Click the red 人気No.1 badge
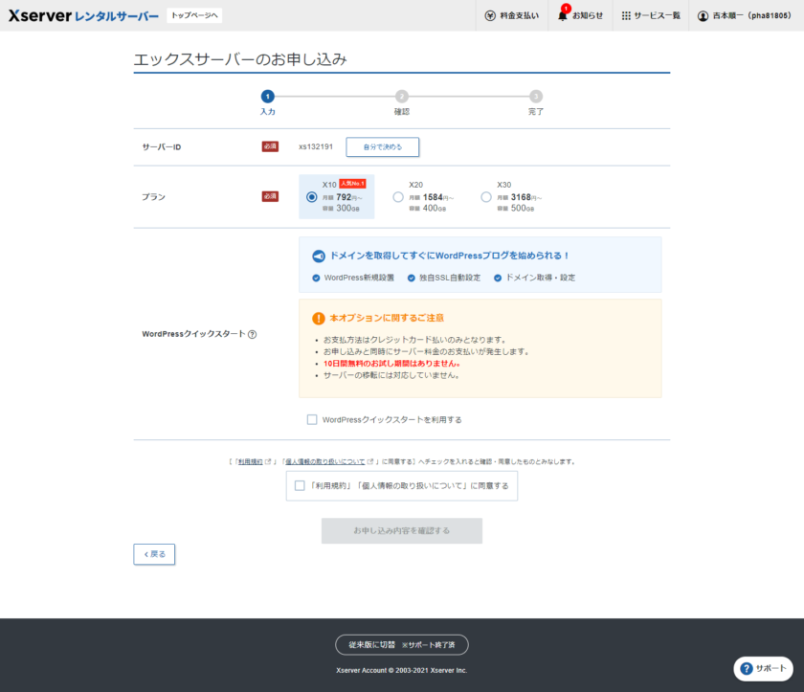804x692 pixels. point(352,184)
